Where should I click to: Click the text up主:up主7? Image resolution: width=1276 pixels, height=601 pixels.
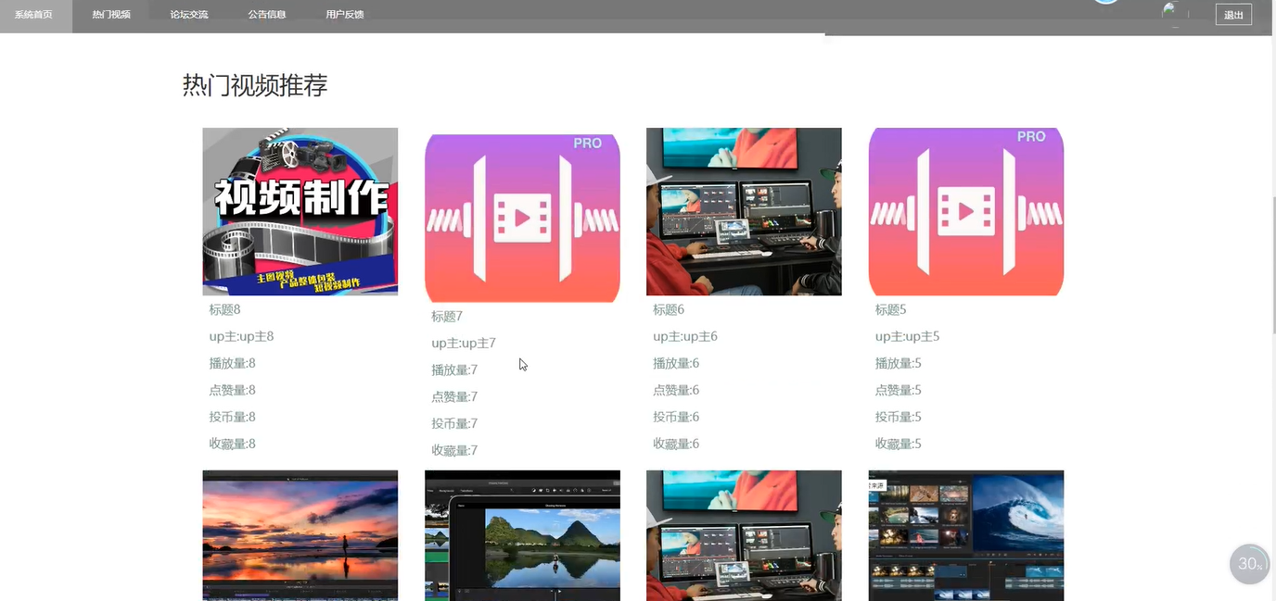[464, 343]
